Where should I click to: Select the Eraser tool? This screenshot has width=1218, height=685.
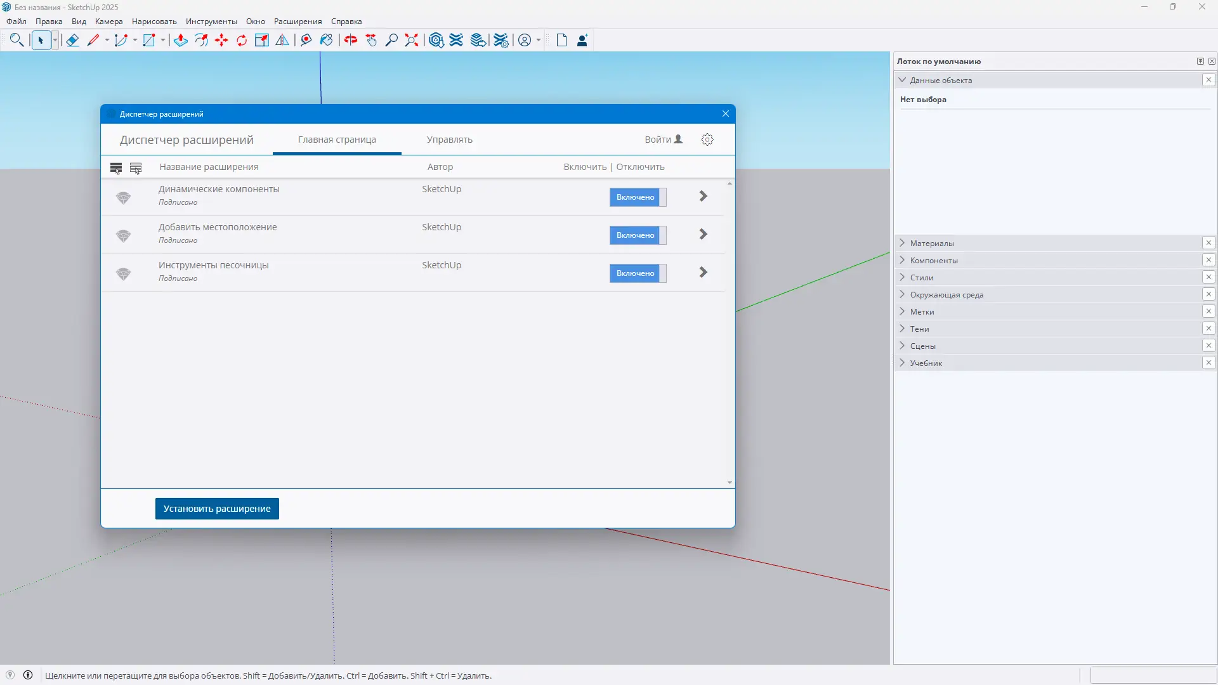tap(72, 41)
